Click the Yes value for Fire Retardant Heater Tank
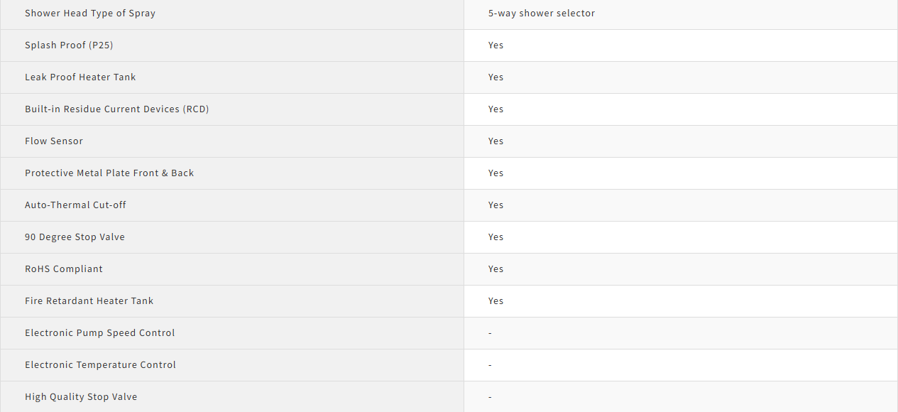 [x=495, y=301]
